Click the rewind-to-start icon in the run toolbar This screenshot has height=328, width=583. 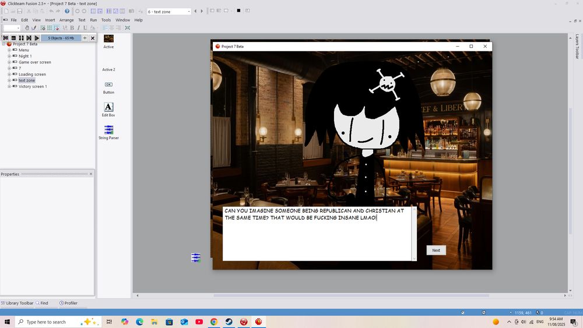click(x=6, y=38)
